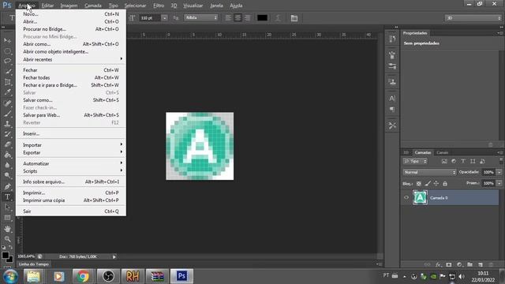Image resolution: width=505 pixels, height=284 pixels.
Task: Choose Salvar como... from menu
Action: click(x=71, y=100)
